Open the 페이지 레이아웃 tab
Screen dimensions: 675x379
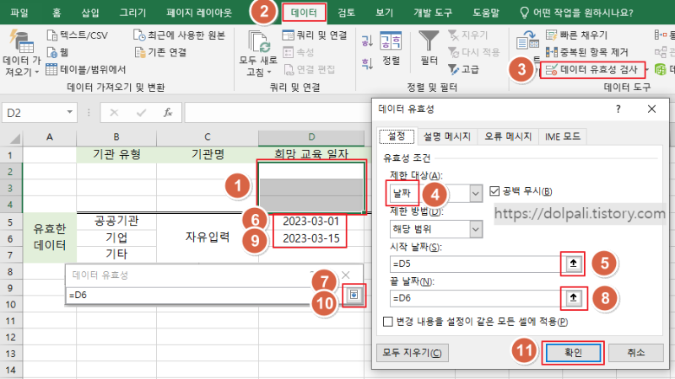[199, 13]
